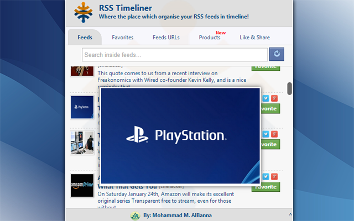
Task: Open the Feeds URLs tab
Action: coord(166,37)
